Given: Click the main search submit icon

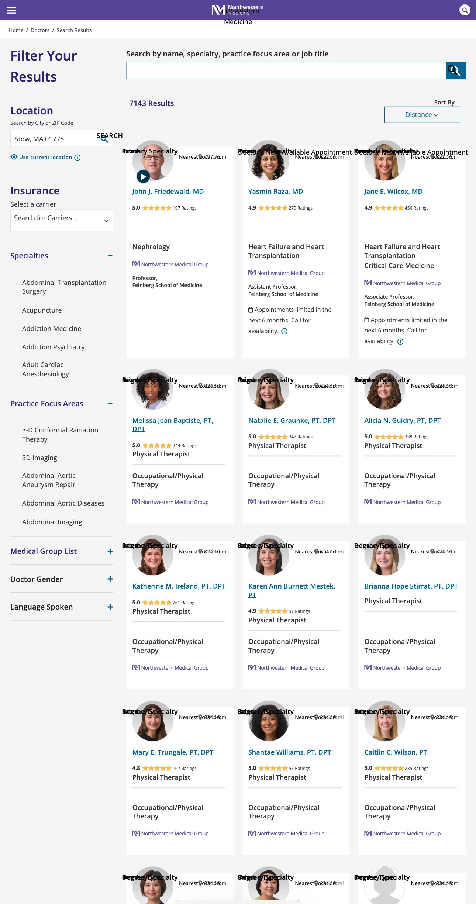Looking at the screenshot, I should (455, 70).
